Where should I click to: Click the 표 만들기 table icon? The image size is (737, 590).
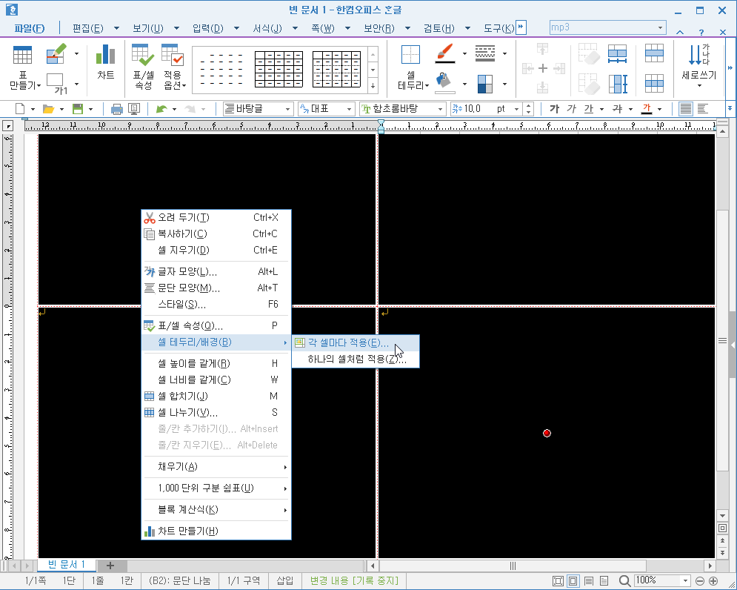click(x=22, y=56)
